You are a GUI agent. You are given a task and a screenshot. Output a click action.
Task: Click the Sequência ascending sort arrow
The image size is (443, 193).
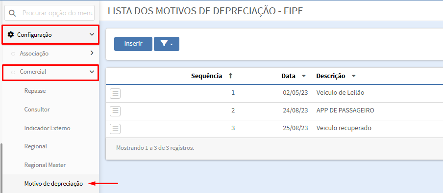(230, 76)
